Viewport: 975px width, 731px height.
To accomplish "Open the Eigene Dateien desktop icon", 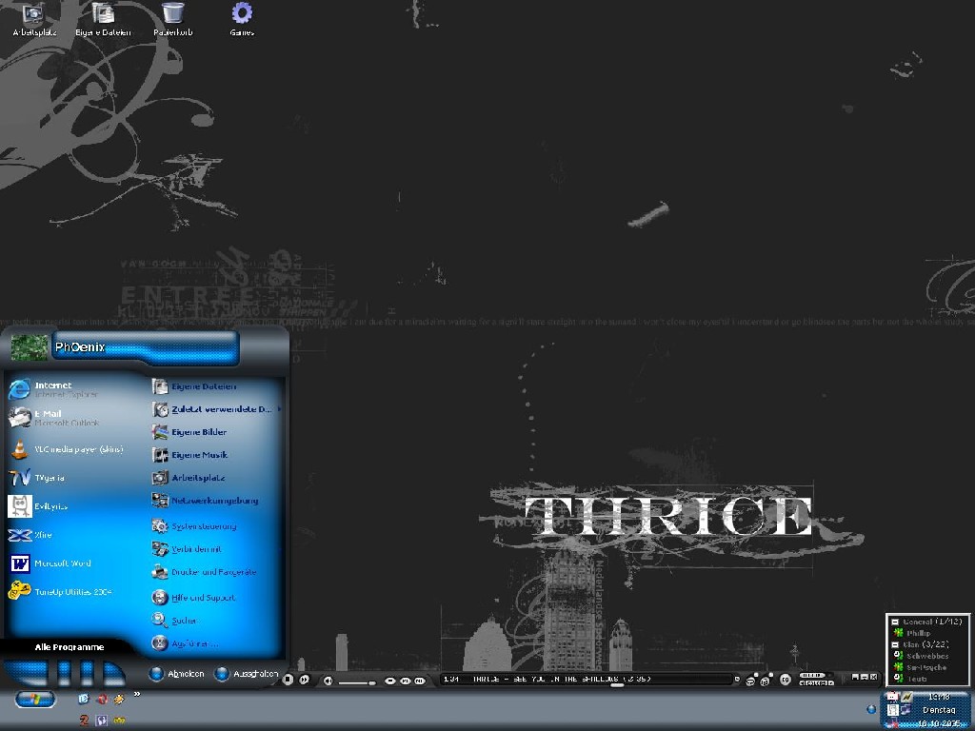I will 103,20.
